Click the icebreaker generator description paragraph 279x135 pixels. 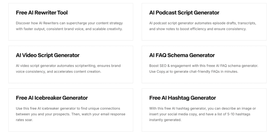coord(71,114)
